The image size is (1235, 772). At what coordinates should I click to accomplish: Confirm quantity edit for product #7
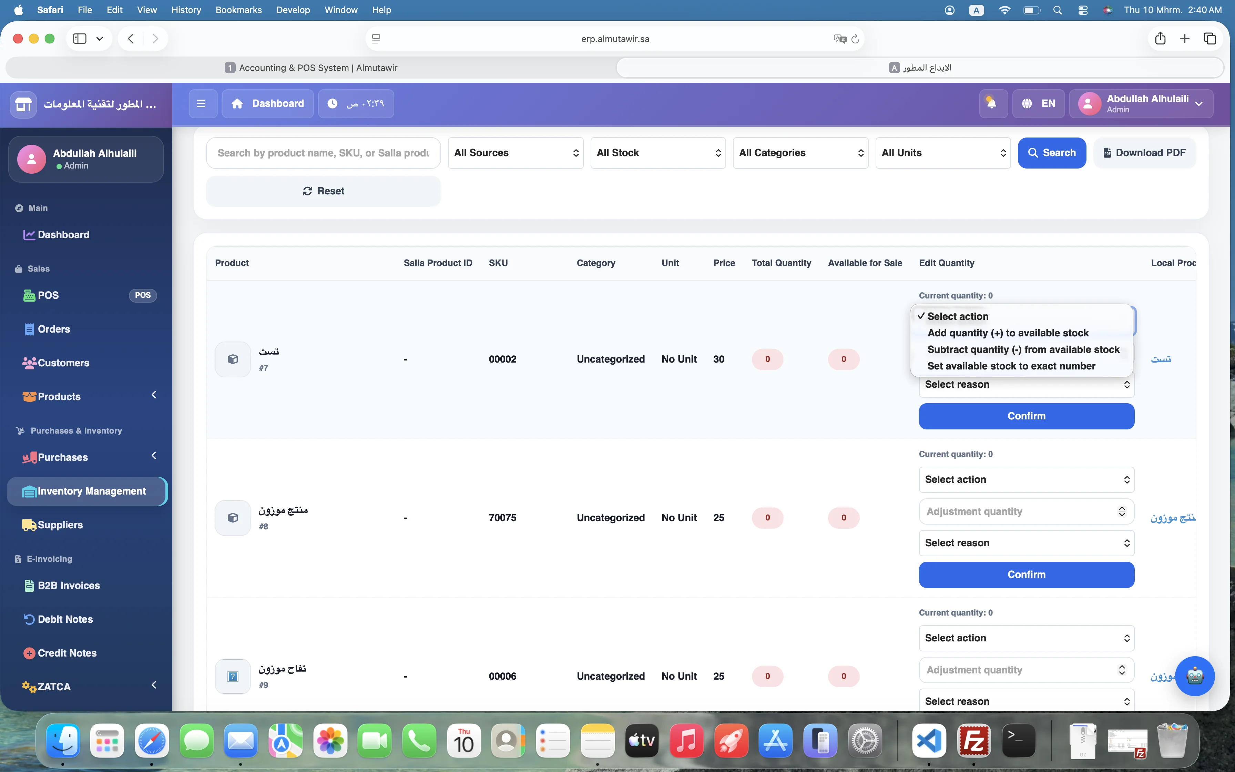tap(1026, 416)
